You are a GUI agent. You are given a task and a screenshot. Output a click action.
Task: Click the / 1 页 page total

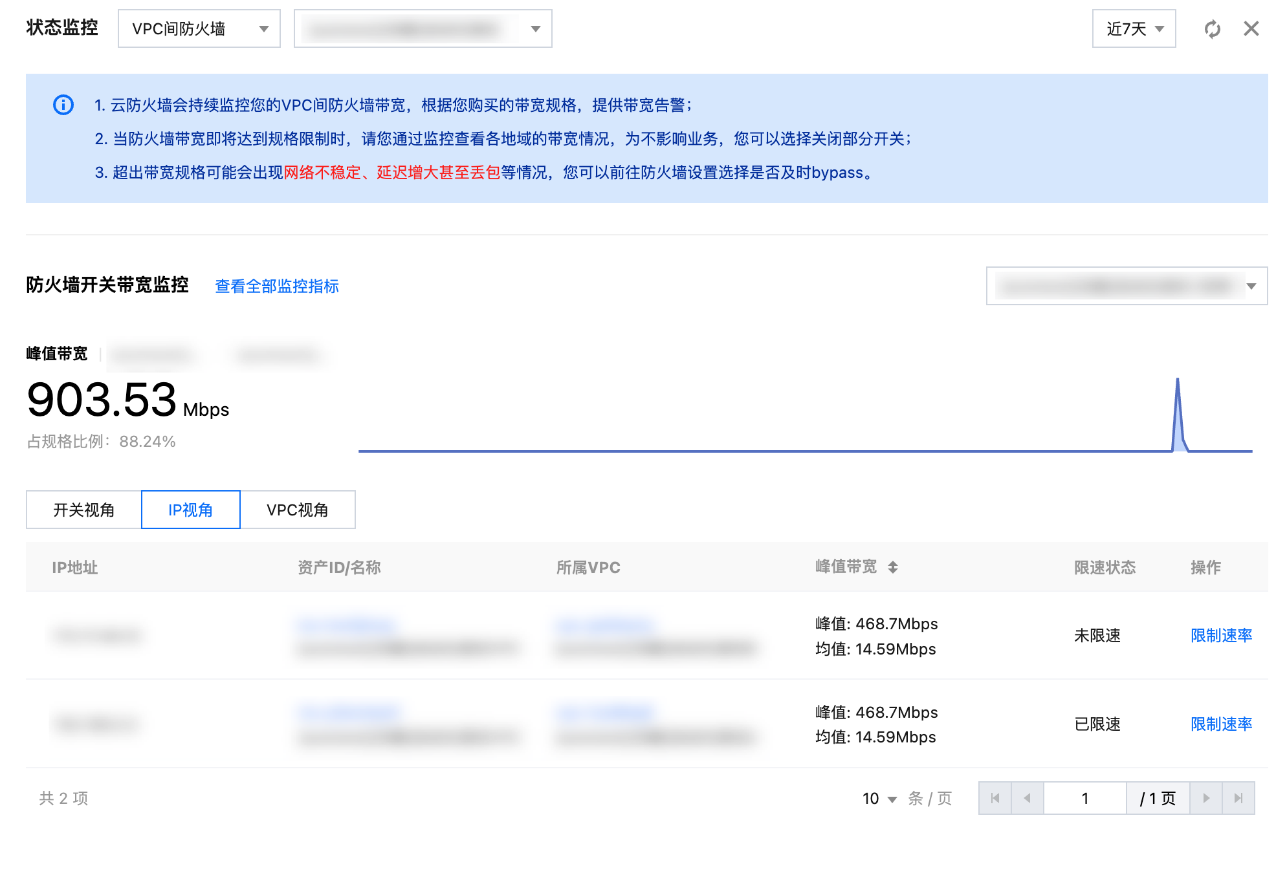1158,798
